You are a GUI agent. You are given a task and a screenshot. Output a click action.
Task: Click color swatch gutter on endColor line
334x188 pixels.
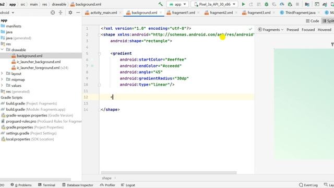(92, 66)
